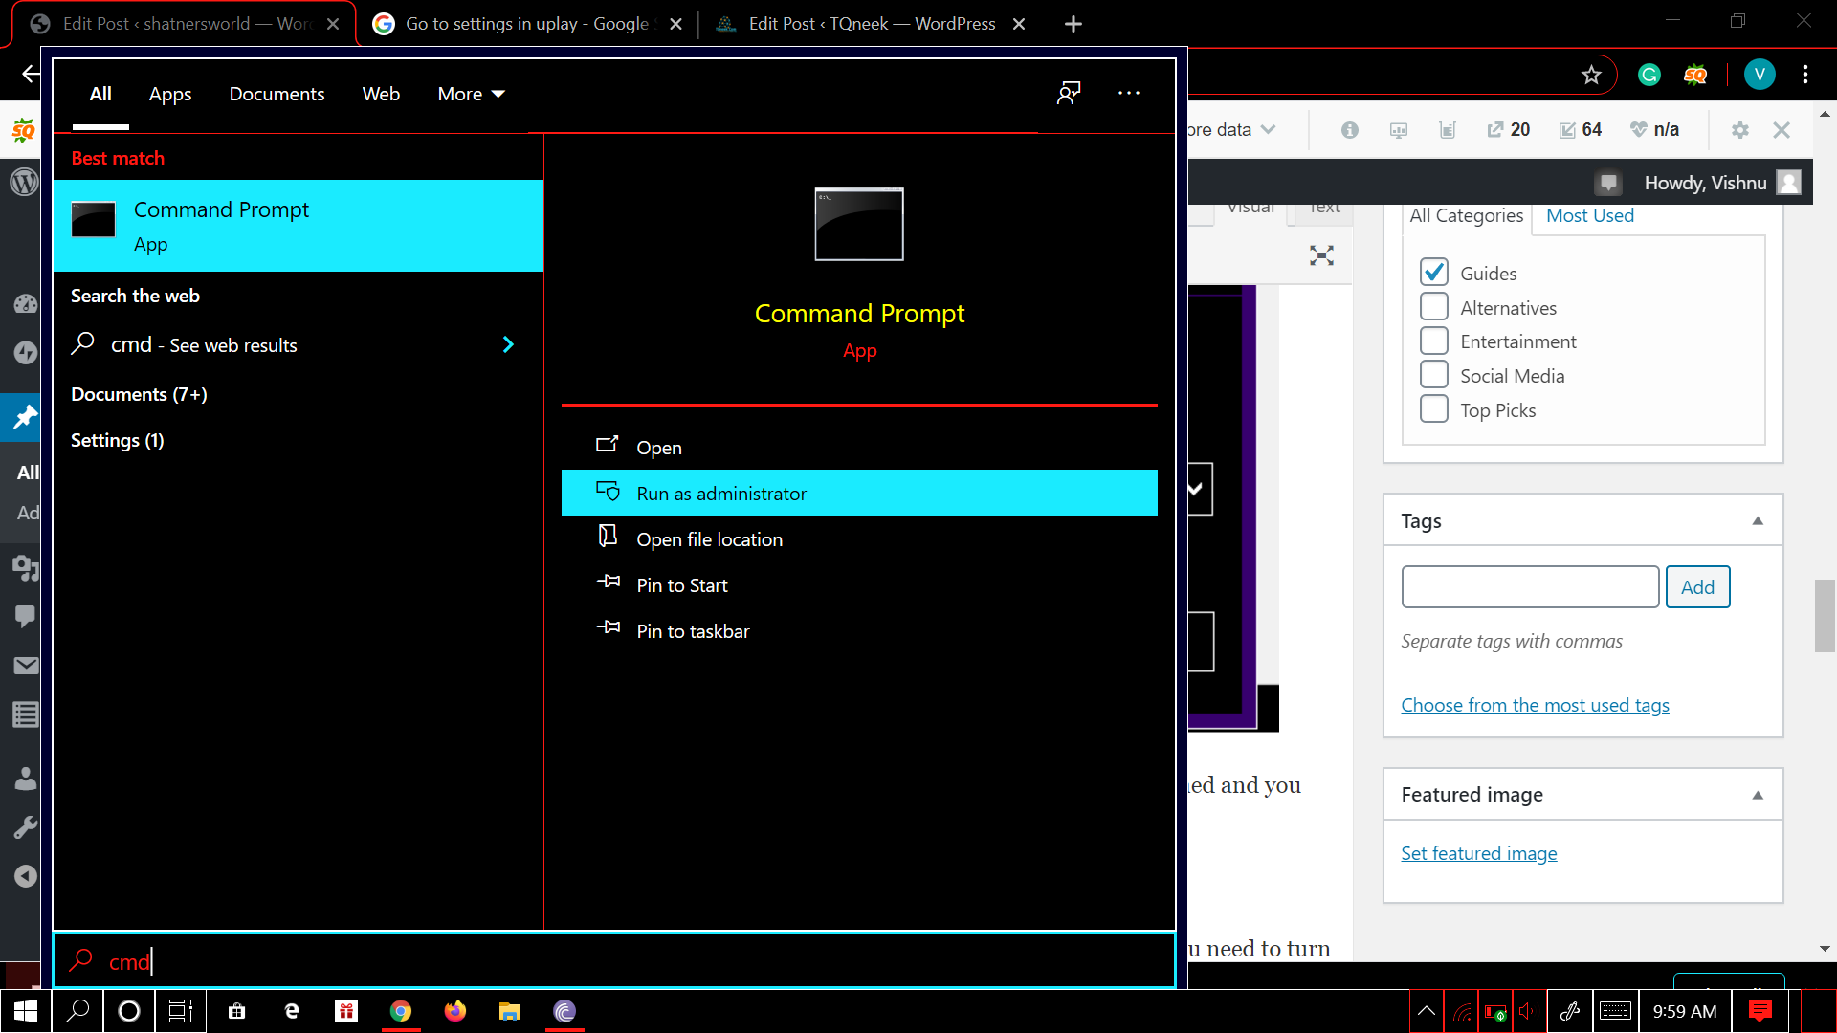Close the SEOquake bar

coord(1781,130)
